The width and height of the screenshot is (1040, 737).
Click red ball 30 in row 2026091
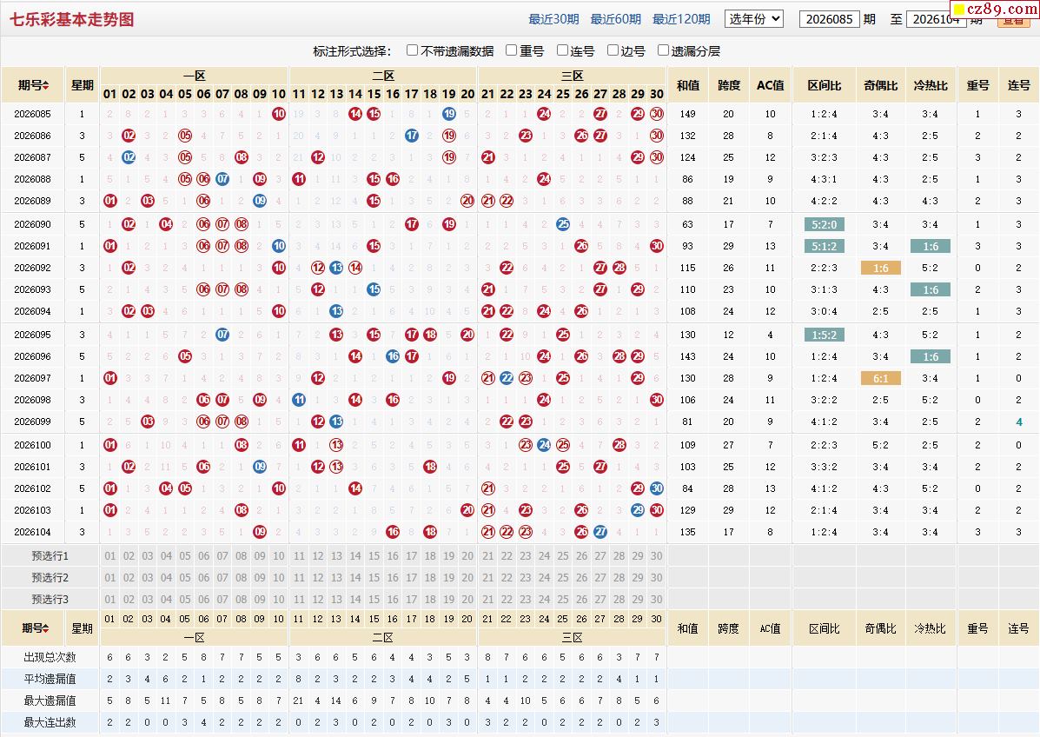tap(657, 246)
